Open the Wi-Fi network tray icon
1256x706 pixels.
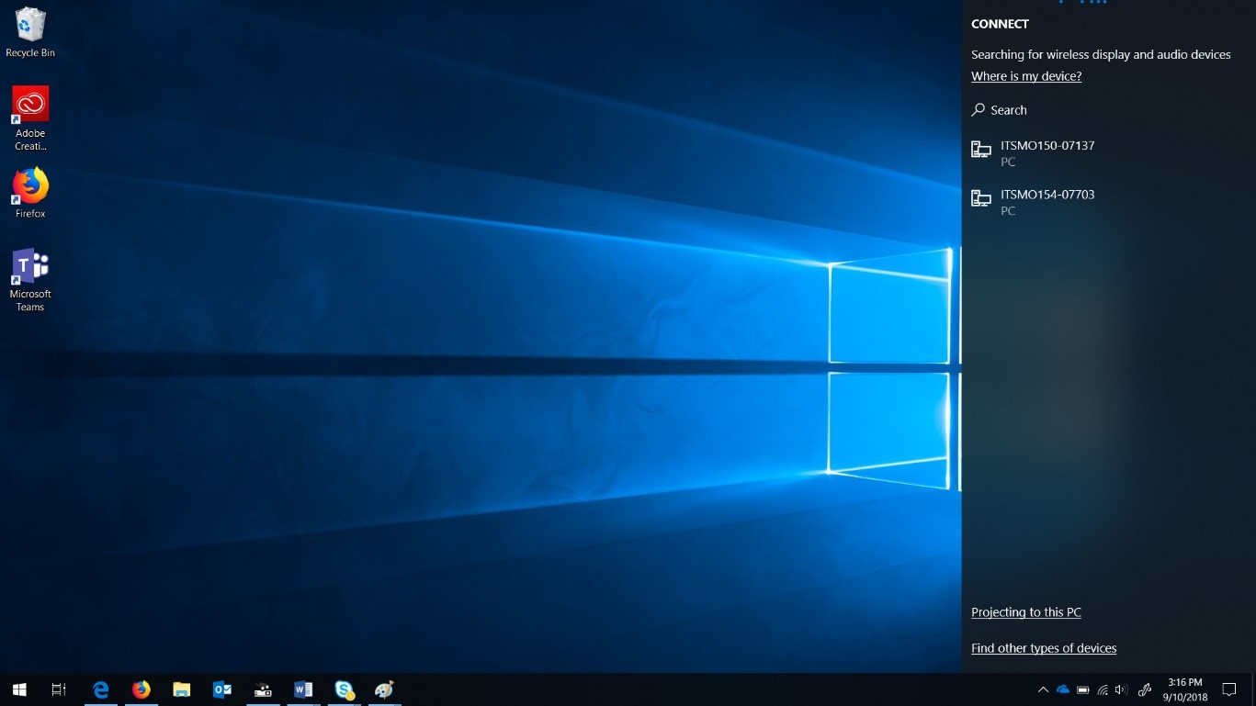[x=1103, y=689]
